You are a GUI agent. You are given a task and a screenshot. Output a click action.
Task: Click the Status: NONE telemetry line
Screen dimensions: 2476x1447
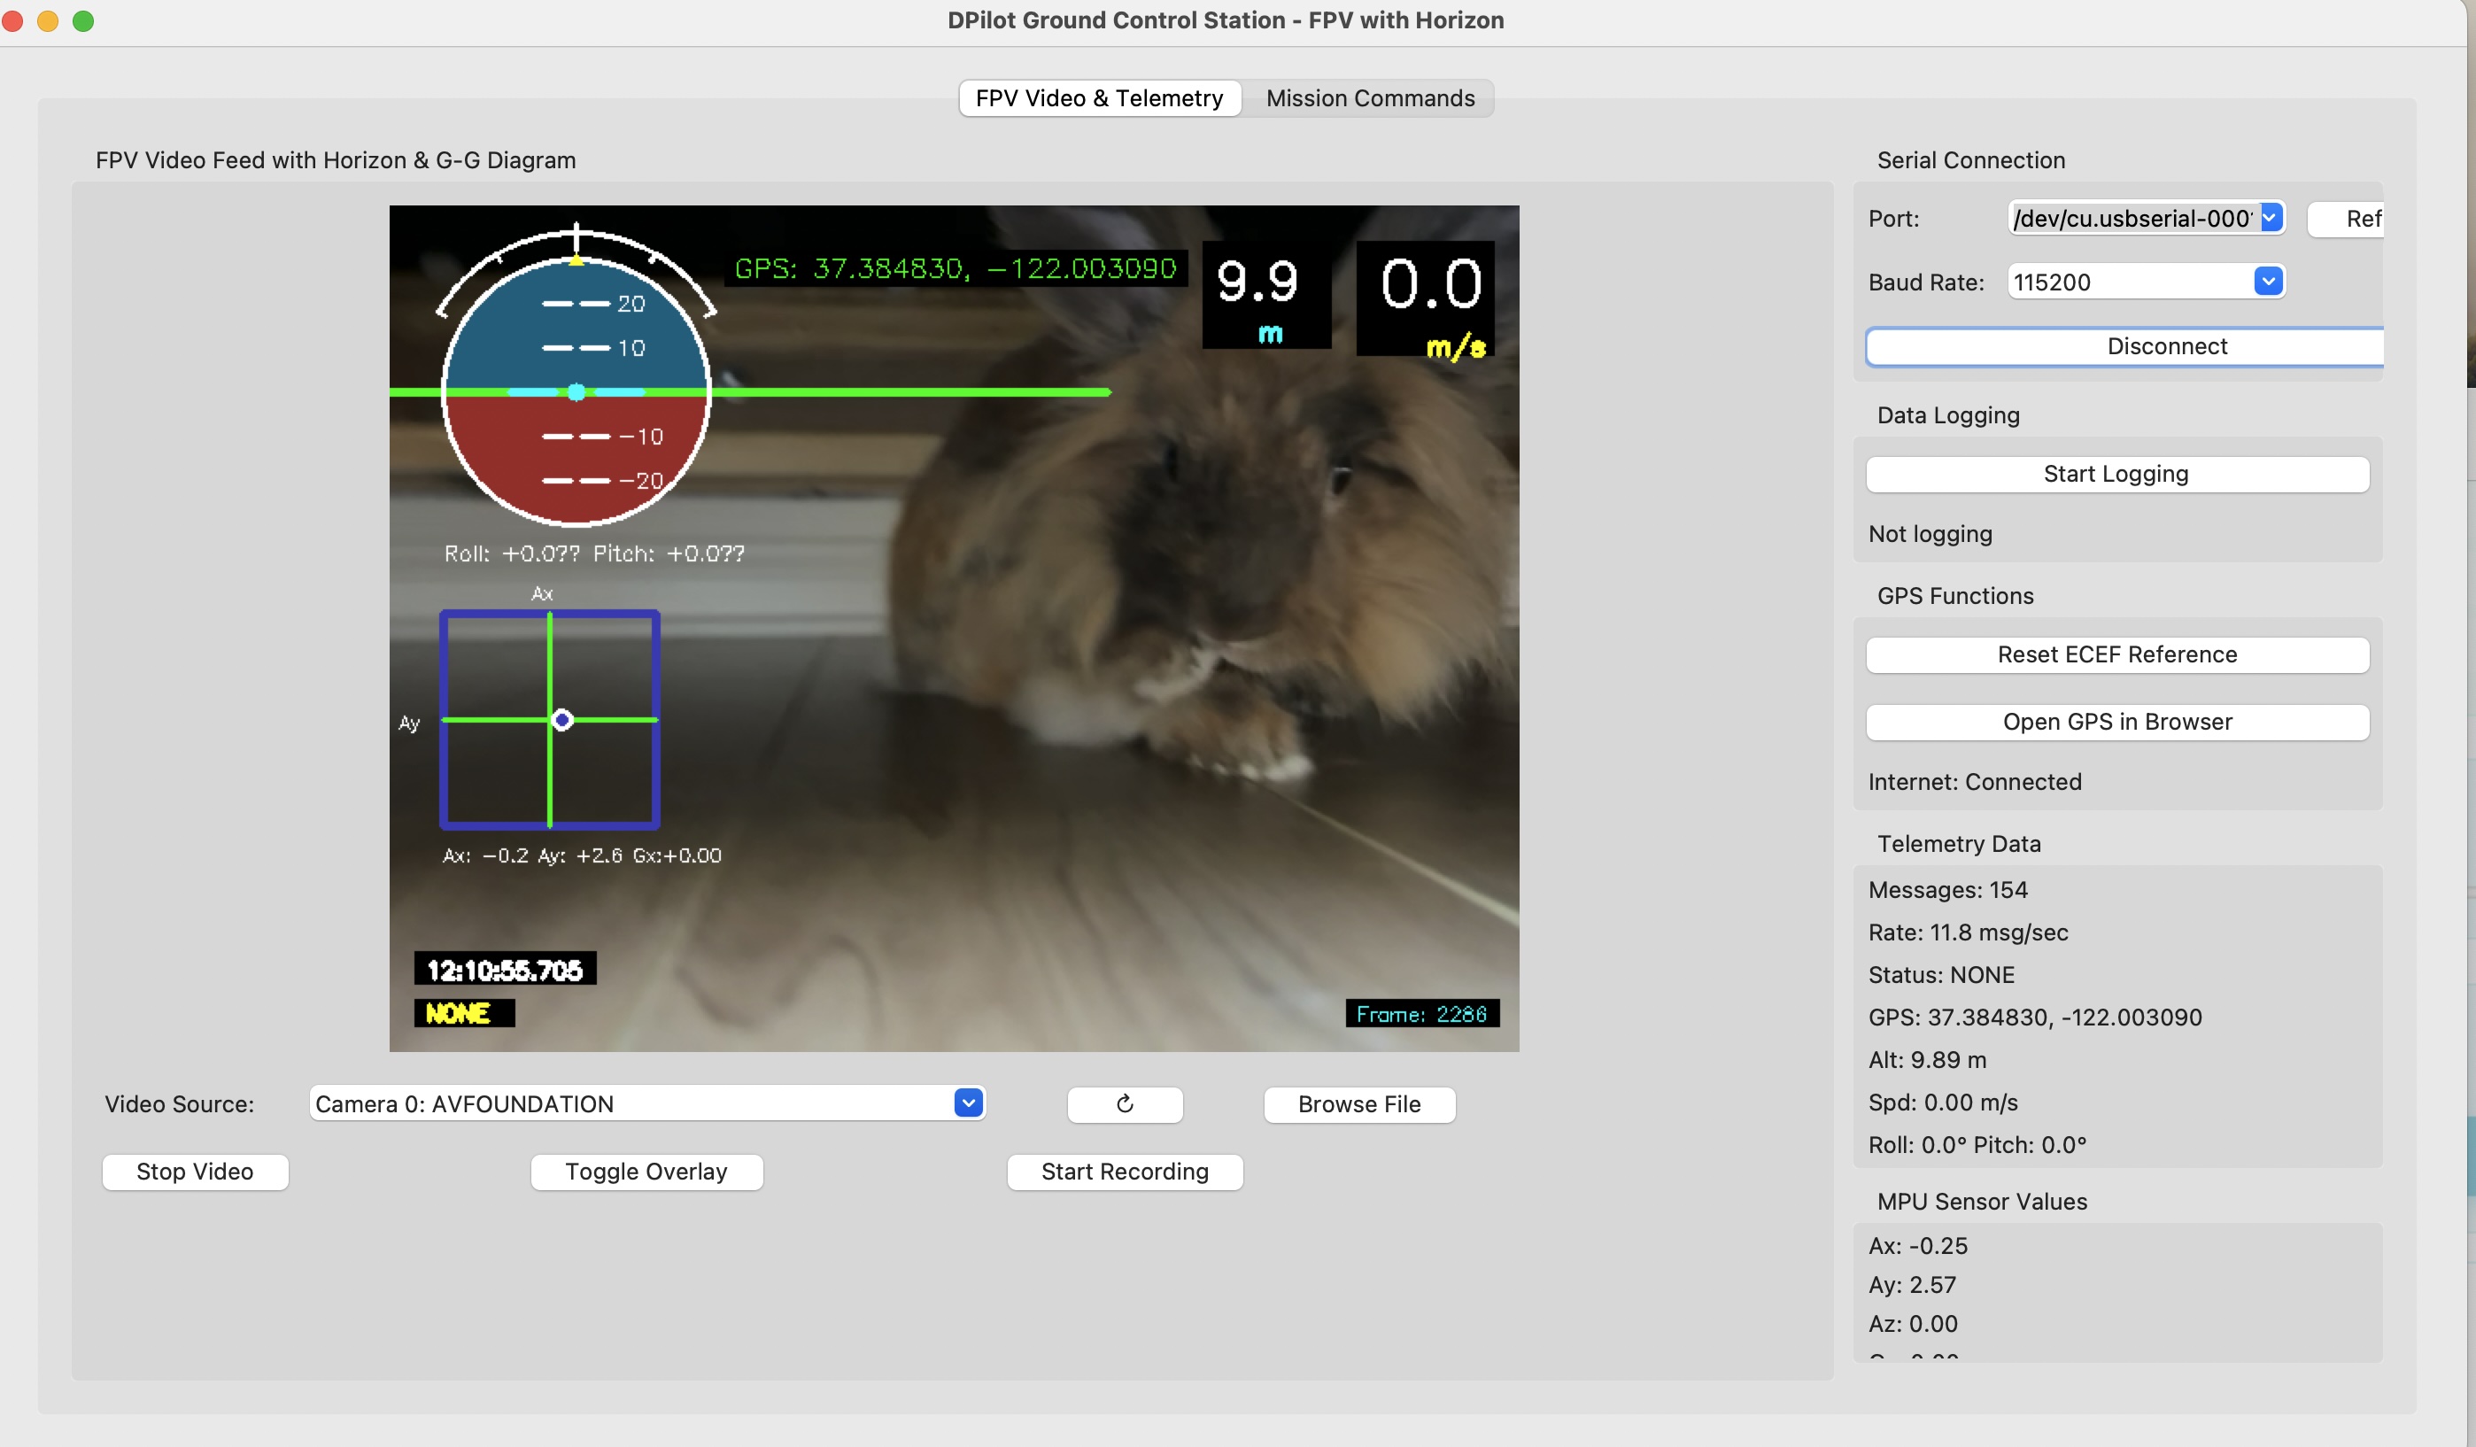(x=1940, y=974)
